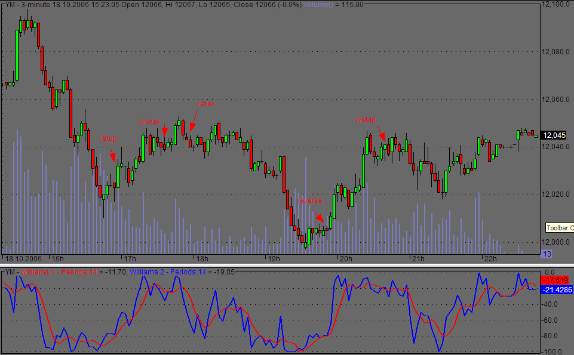Viewport: 574px width, 355px height.
Task: Click the volume value box showing 13
Action: coord(546,254)
